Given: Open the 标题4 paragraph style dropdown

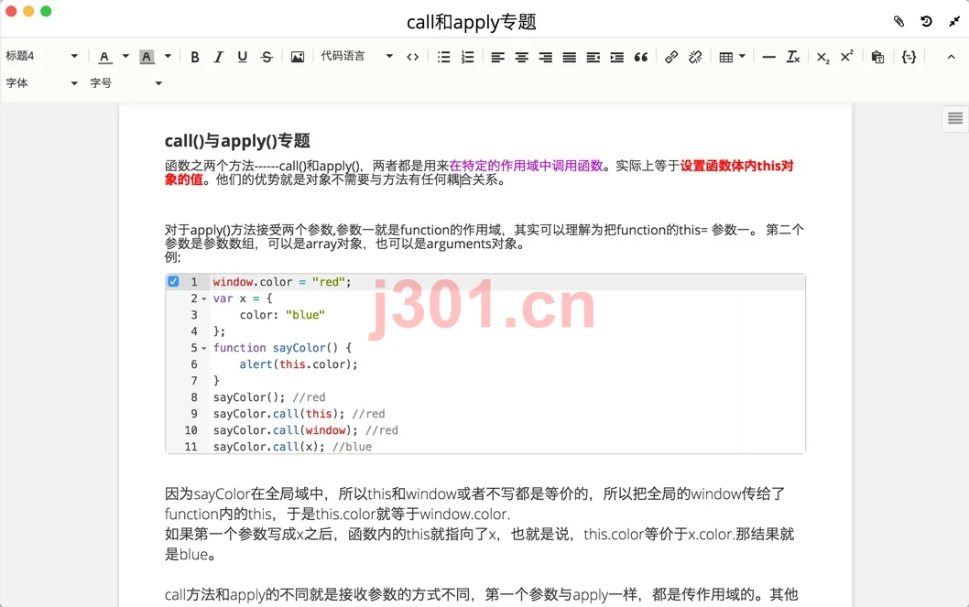Looking at the screenshot, I should point(42,56).
